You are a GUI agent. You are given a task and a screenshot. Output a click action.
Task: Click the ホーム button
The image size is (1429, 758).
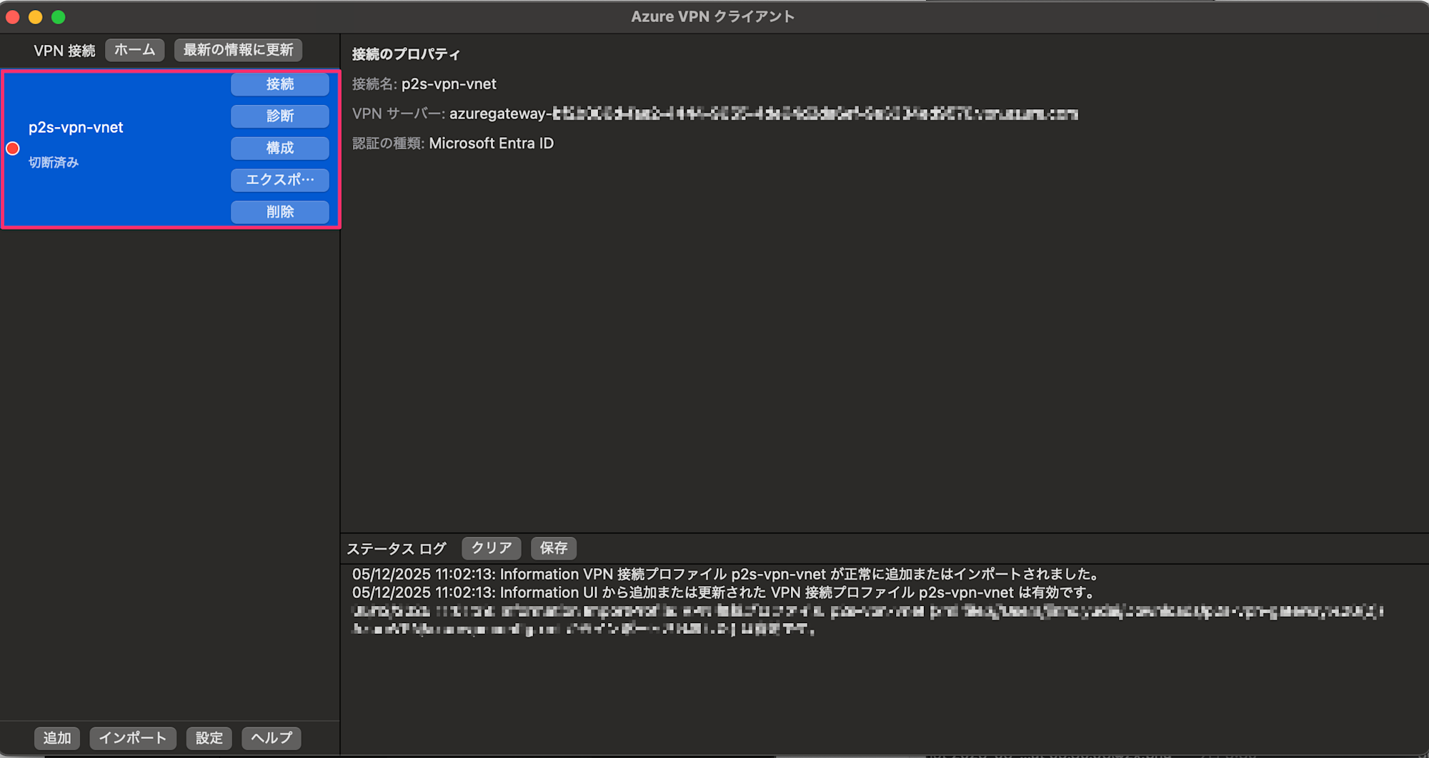135,50
